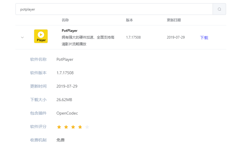Click the fourth rating star
The image size is (236, 147).
click(80, 127)
